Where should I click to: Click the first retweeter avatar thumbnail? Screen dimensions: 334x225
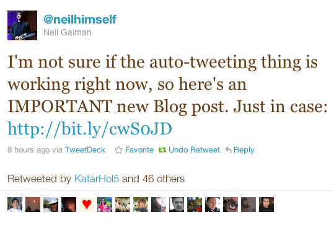15,205
